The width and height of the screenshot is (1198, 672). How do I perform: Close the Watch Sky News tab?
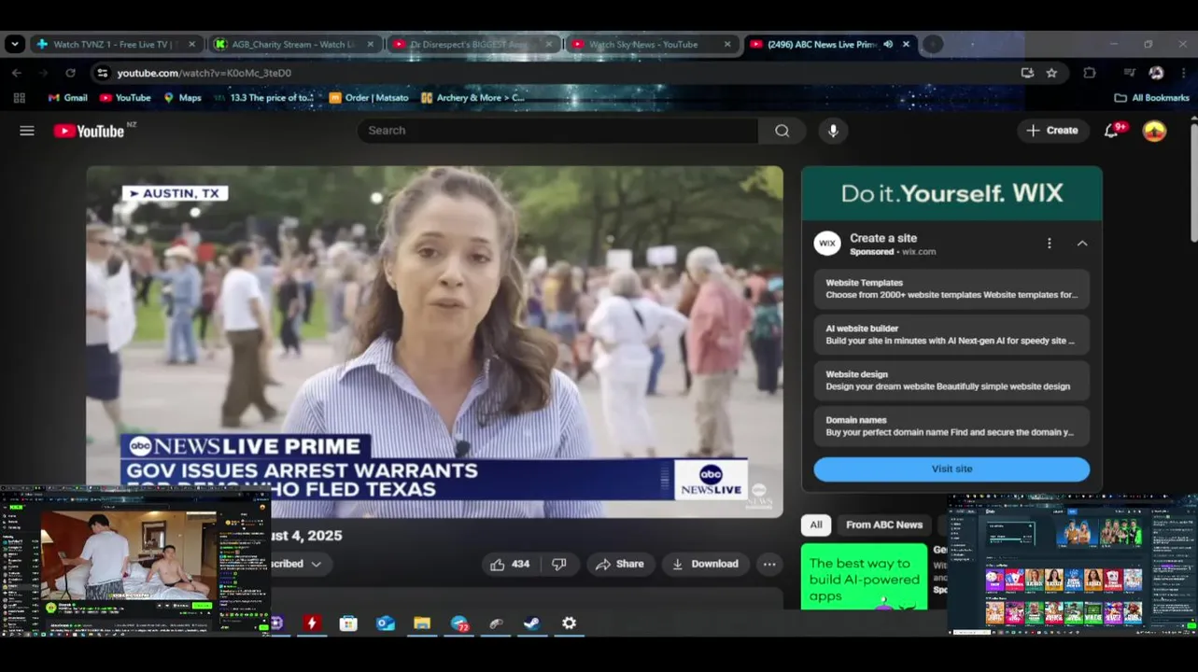click(727, 44)
